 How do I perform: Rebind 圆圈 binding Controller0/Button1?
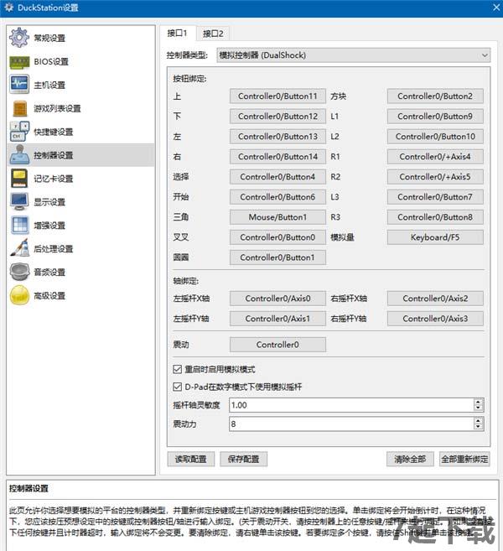click(277, 257)
